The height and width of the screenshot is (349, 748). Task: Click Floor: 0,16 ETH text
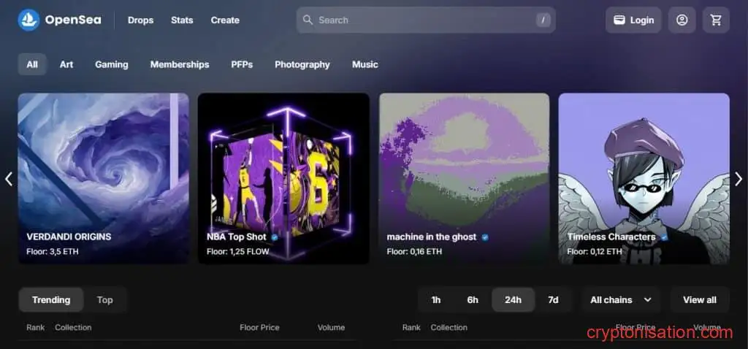tap(414, 251)
